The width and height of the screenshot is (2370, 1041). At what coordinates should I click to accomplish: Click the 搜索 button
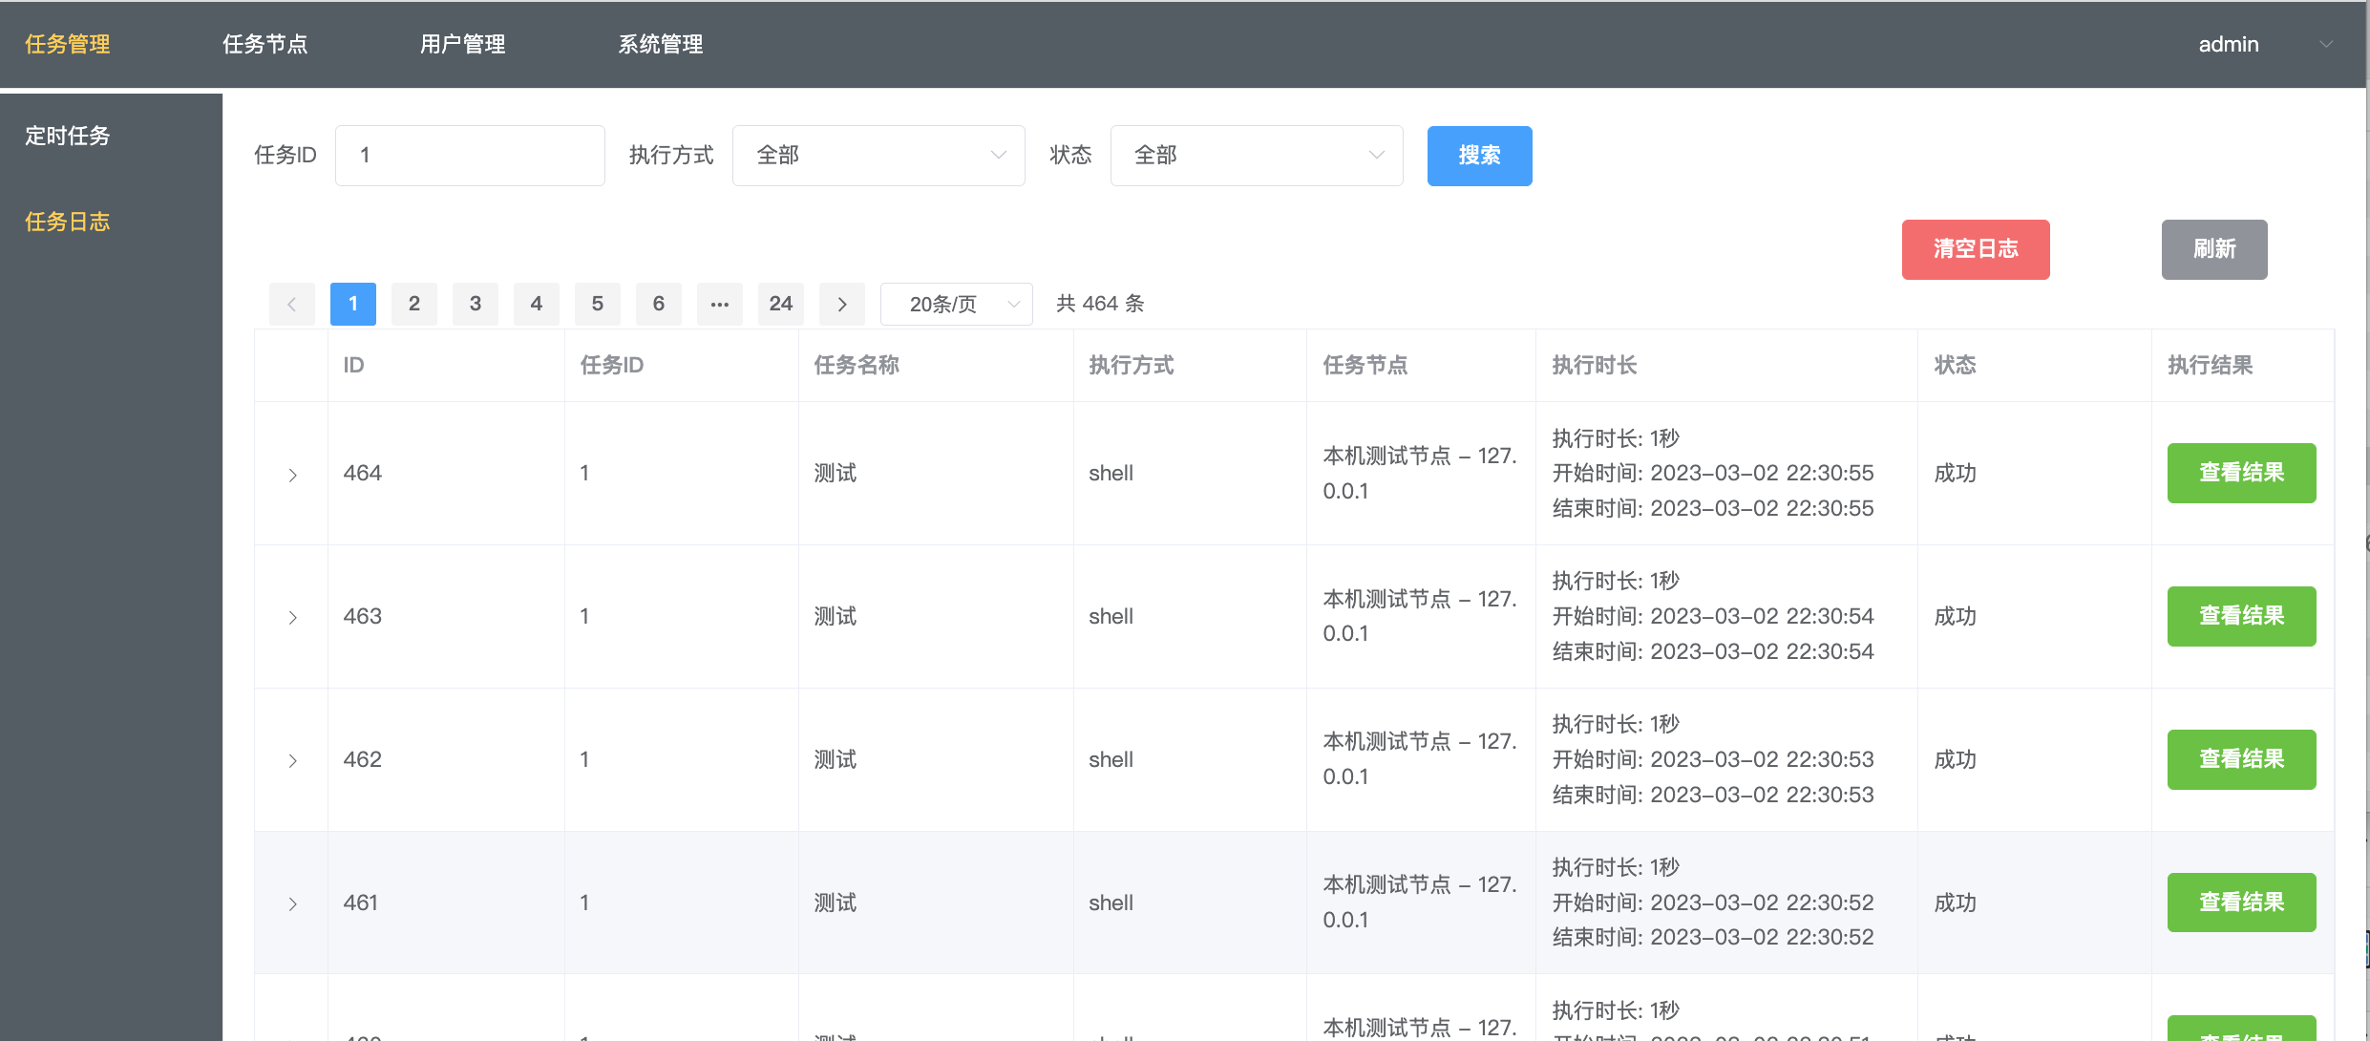pos(1479,155)
